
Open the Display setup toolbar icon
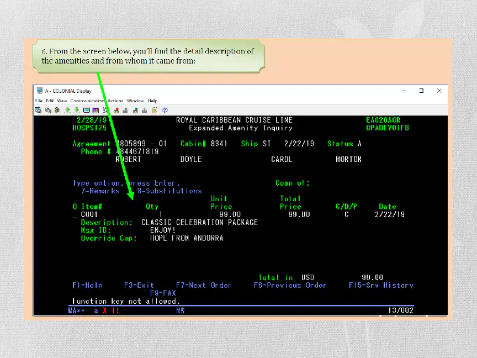pos(87,110)
